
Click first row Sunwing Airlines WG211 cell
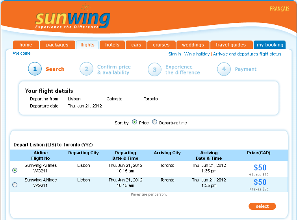click(41, 168)
